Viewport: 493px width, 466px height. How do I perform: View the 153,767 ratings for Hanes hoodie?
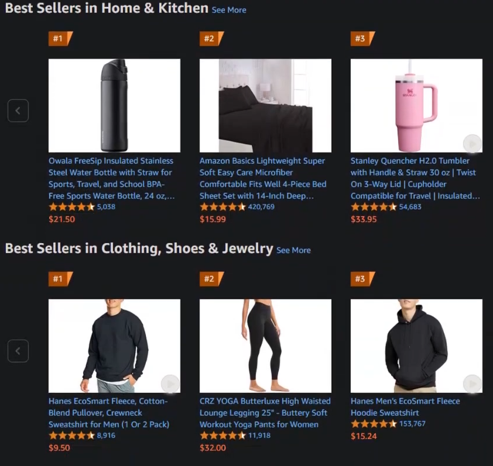[412, 423]
